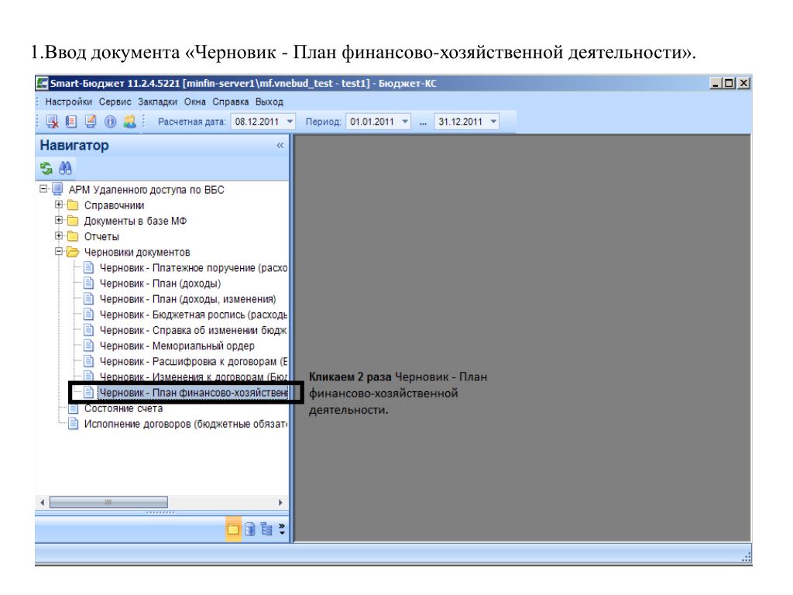Select Черновик - План финансово-хозяйственной item
The image size is (793, 595).
coord(193,393)
